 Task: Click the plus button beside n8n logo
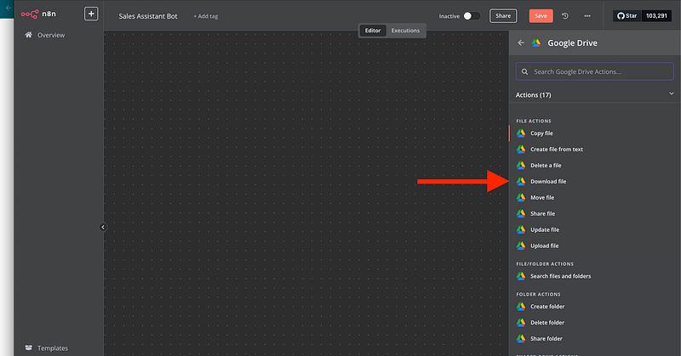click(91, 14)
